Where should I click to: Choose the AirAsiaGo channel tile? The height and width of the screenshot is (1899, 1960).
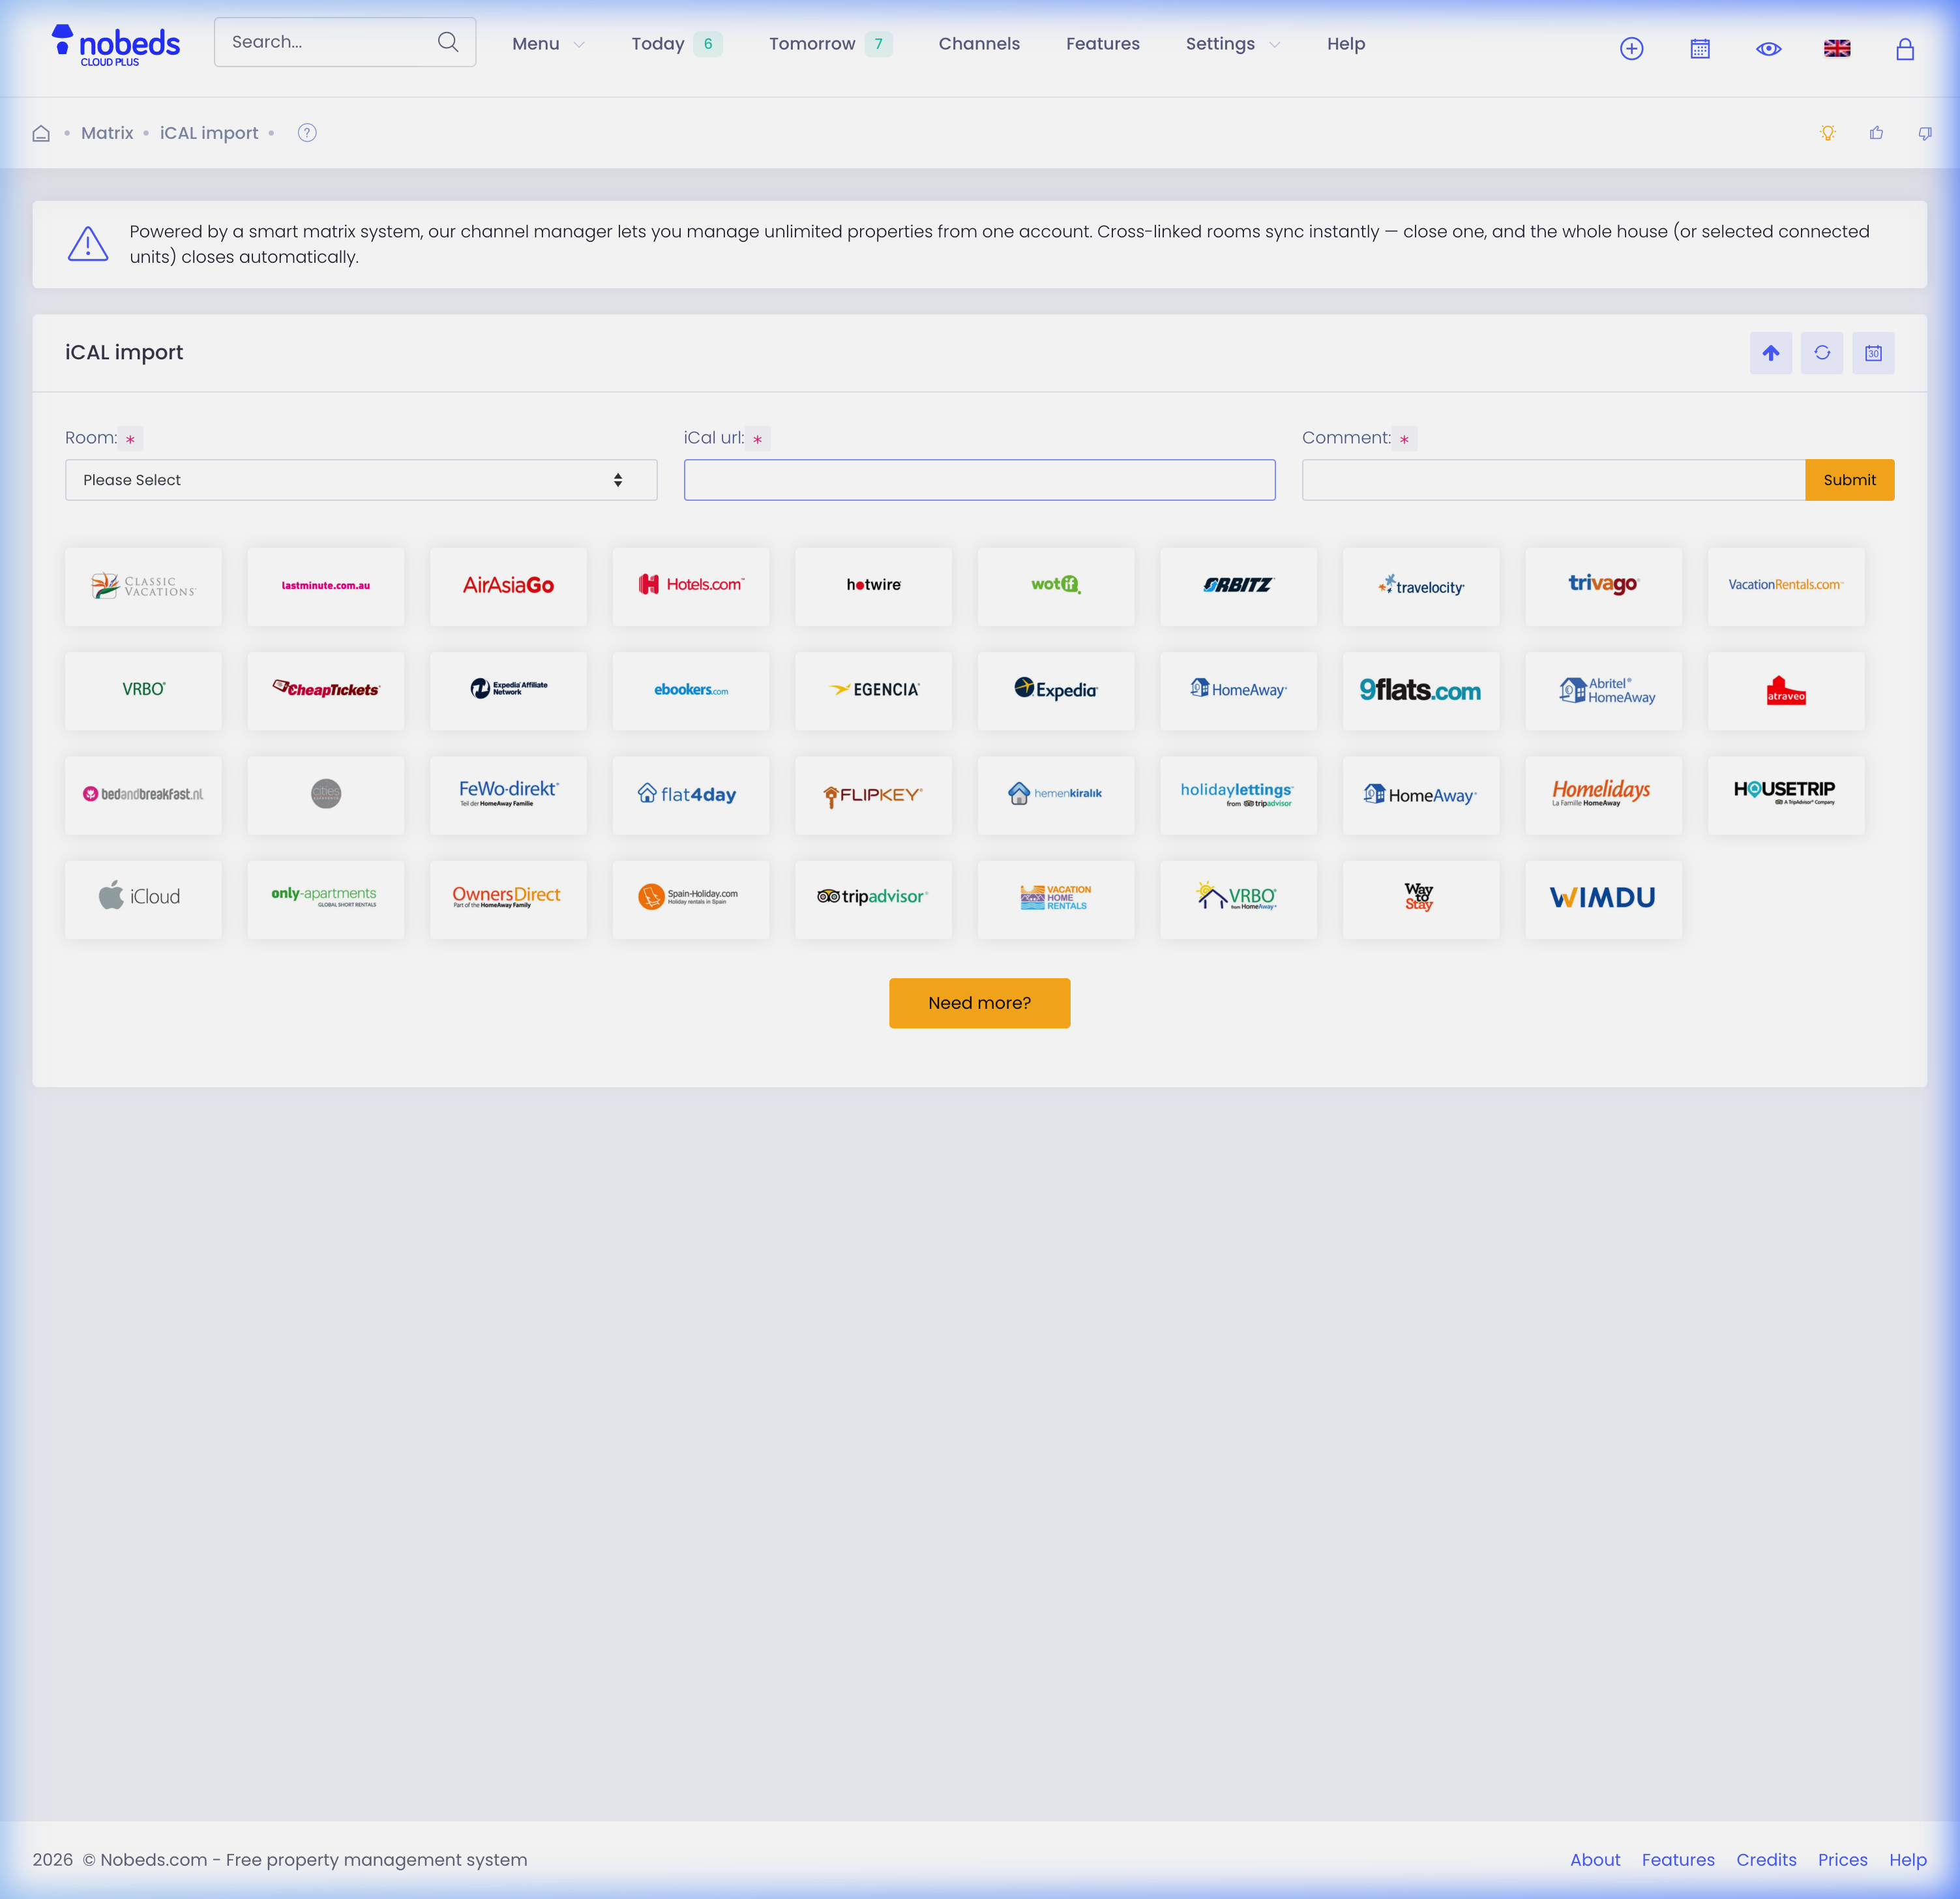click(508, 586)
